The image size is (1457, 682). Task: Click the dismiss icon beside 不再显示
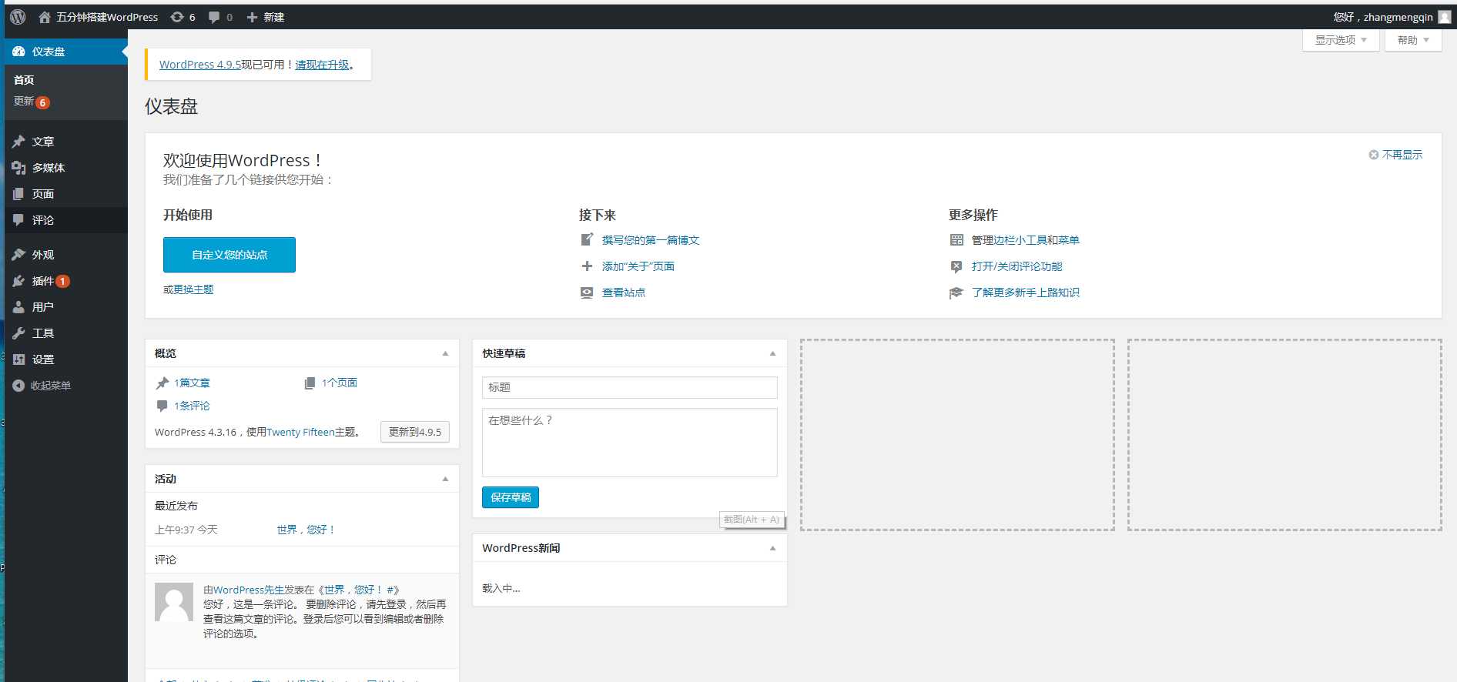[1373, 155]
